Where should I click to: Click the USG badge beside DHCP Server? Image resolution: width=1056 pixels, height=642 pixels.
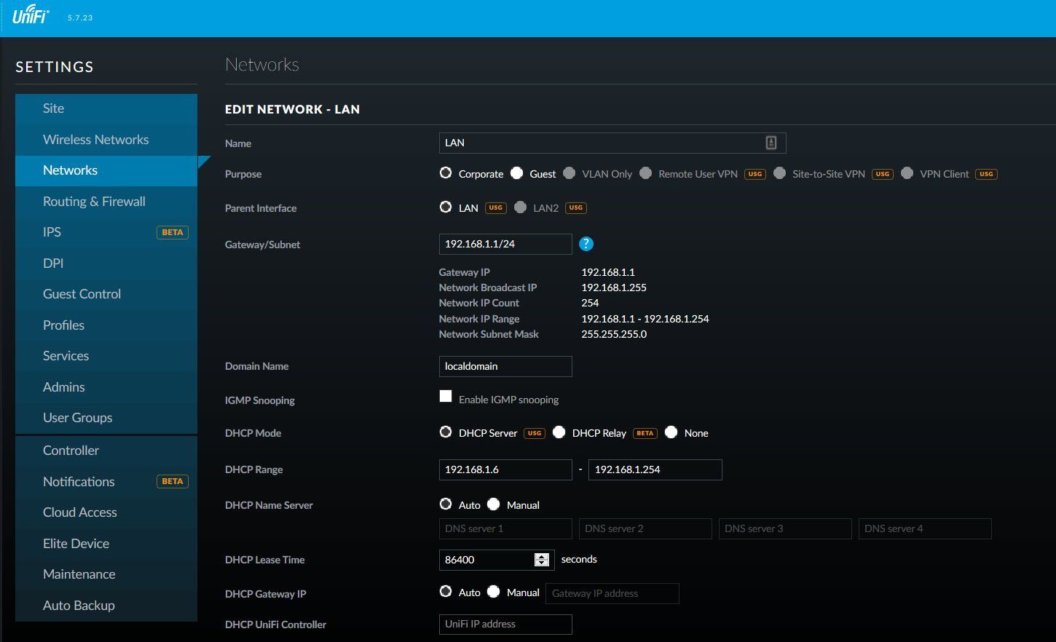[x=535, y=433]
